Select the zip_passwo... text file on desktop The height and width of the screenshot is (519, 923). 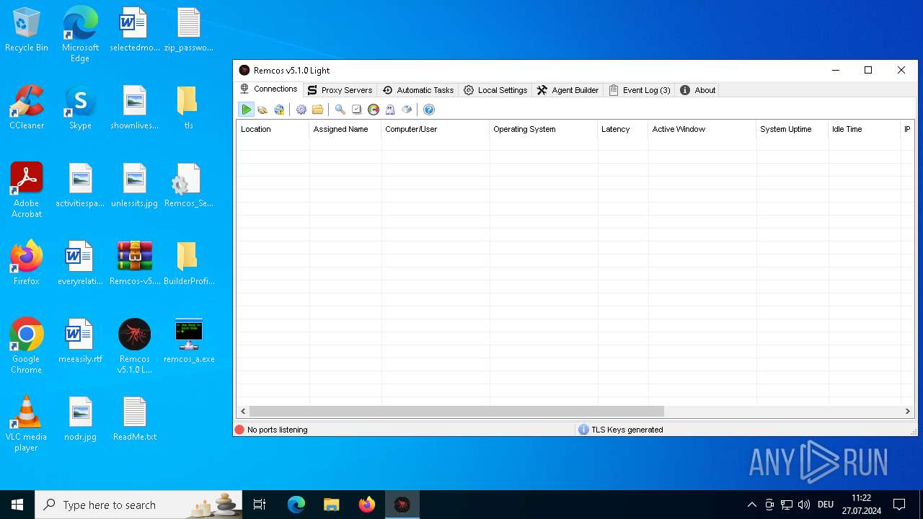pyautogui.click(x=189, y=30)
